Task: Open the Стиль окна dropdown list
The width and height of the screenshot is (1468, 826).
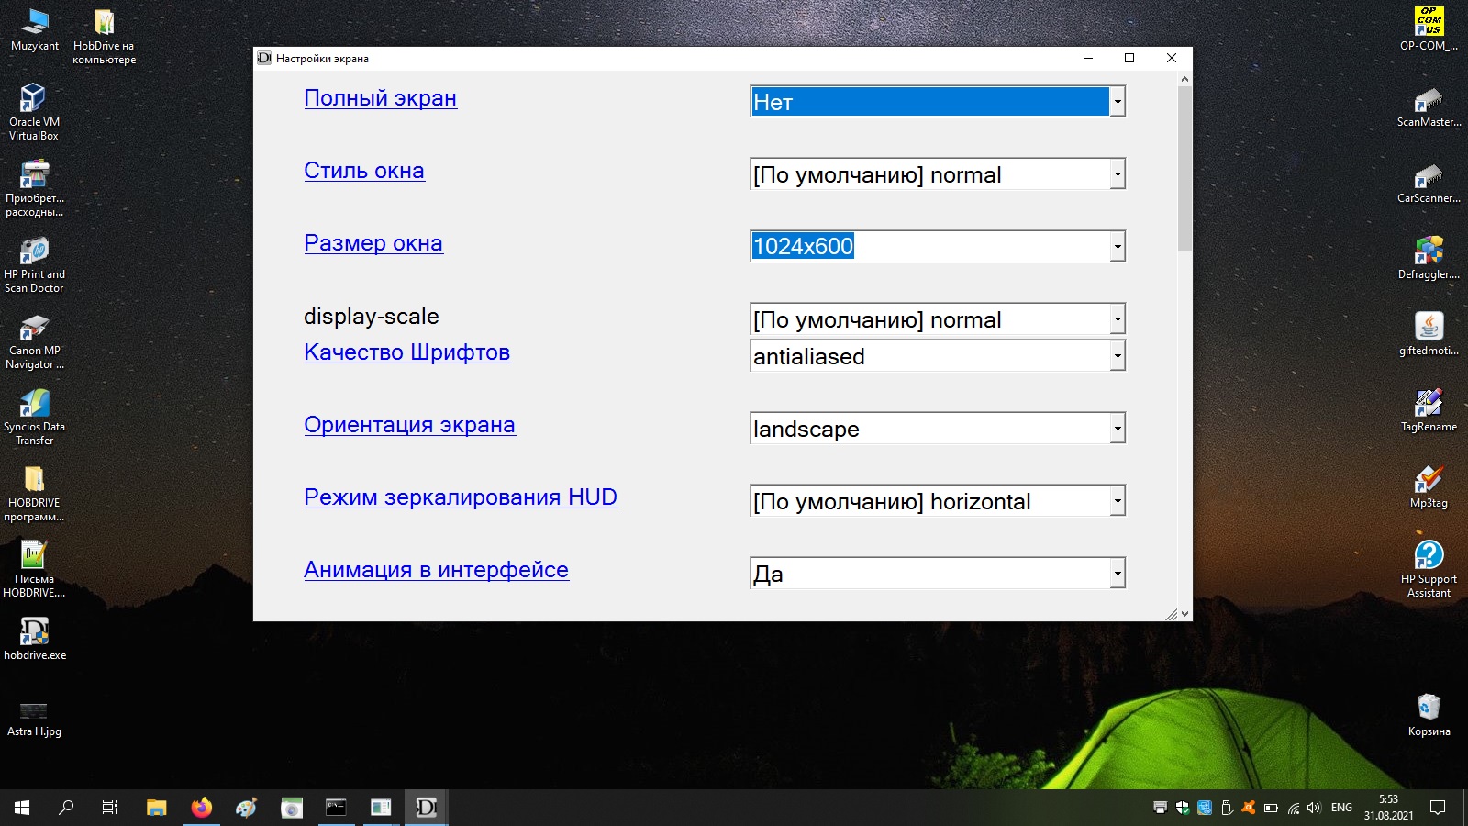Action: coord(1117,174)
